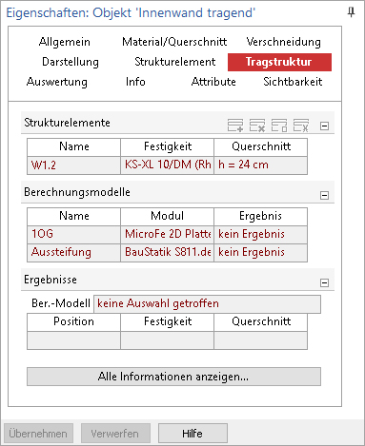The image size is (365, 446).
Task: Click Name header in Strukturelemente table
Action: (73, 146)
